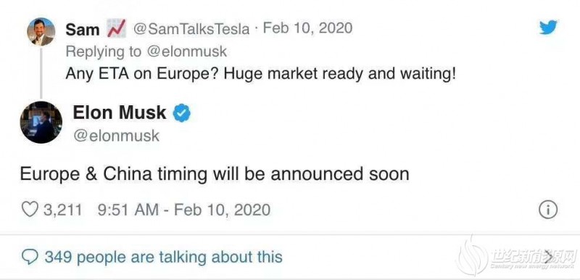Like the tweet via heart icon
580x280 pixels.
(30, 210)
